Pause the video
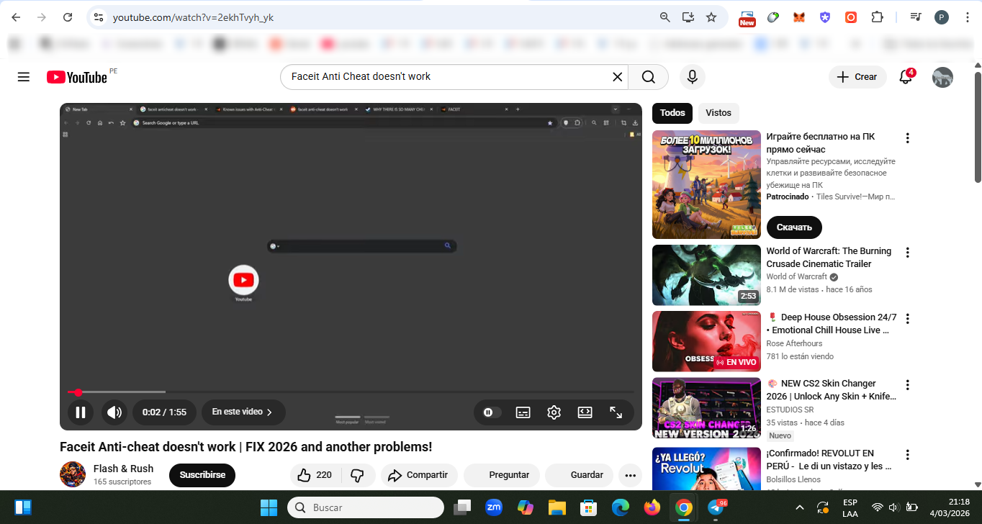The width and height of the screenshot is (982, 524). tap(81, 412)
